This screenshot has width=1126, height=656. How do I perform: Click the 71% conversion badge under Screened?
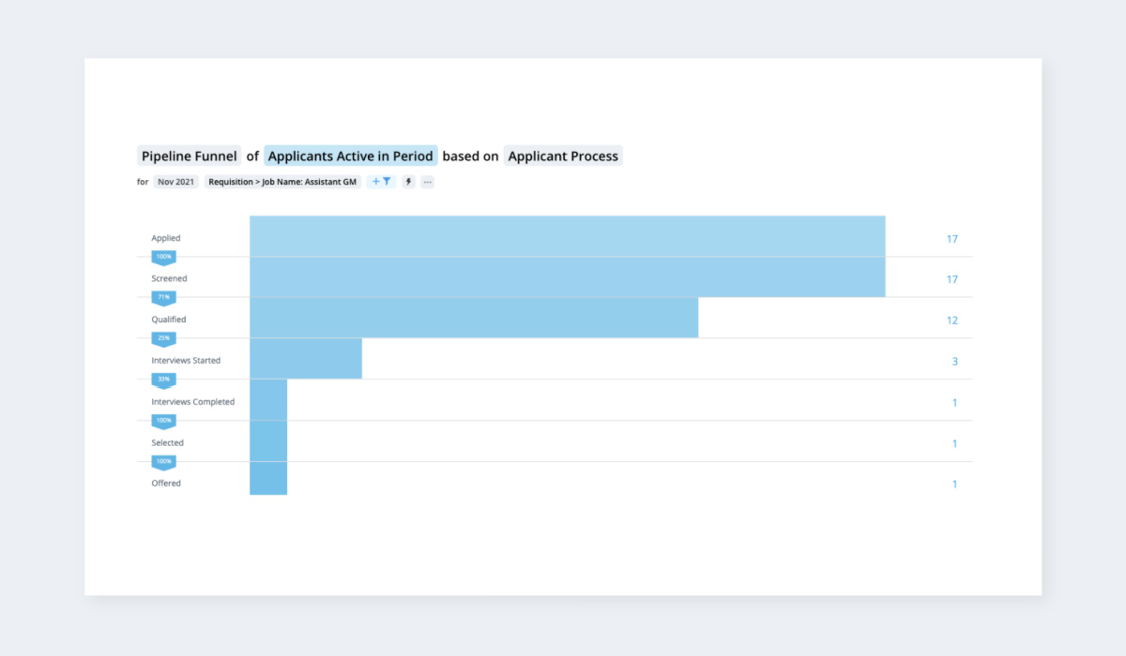click(164, 297)
